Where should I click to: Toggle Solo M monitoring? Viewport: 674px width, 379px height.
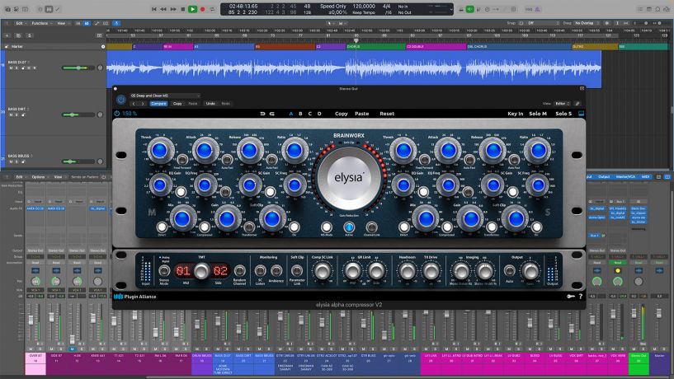(538, 114)
